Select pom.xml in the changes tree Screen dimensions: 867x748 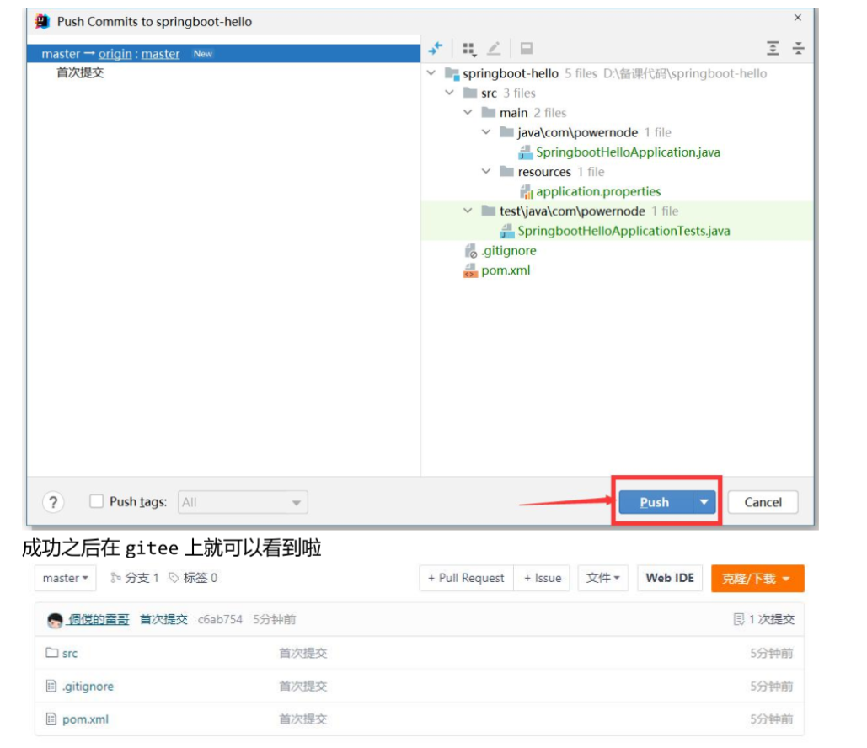pos(506,270)
